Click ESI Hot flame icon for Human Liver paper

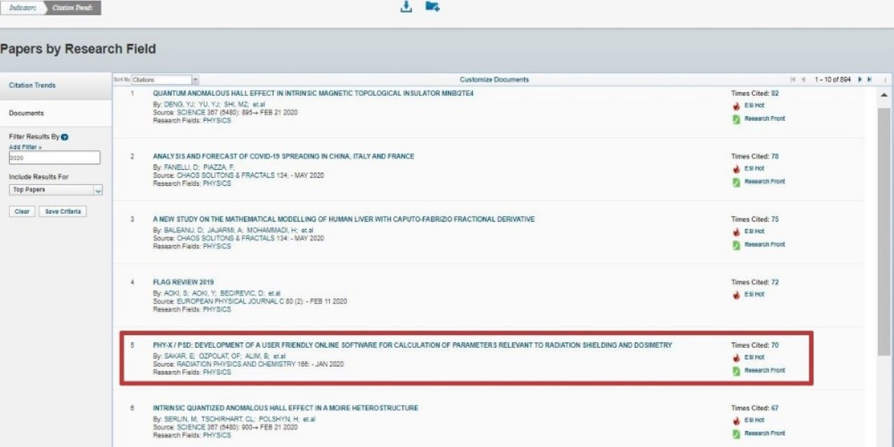click(x=736, y=232)
